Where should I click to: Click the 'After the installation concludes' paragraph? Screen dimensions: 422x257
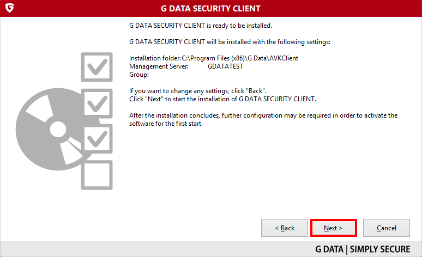tap(263, 119)
